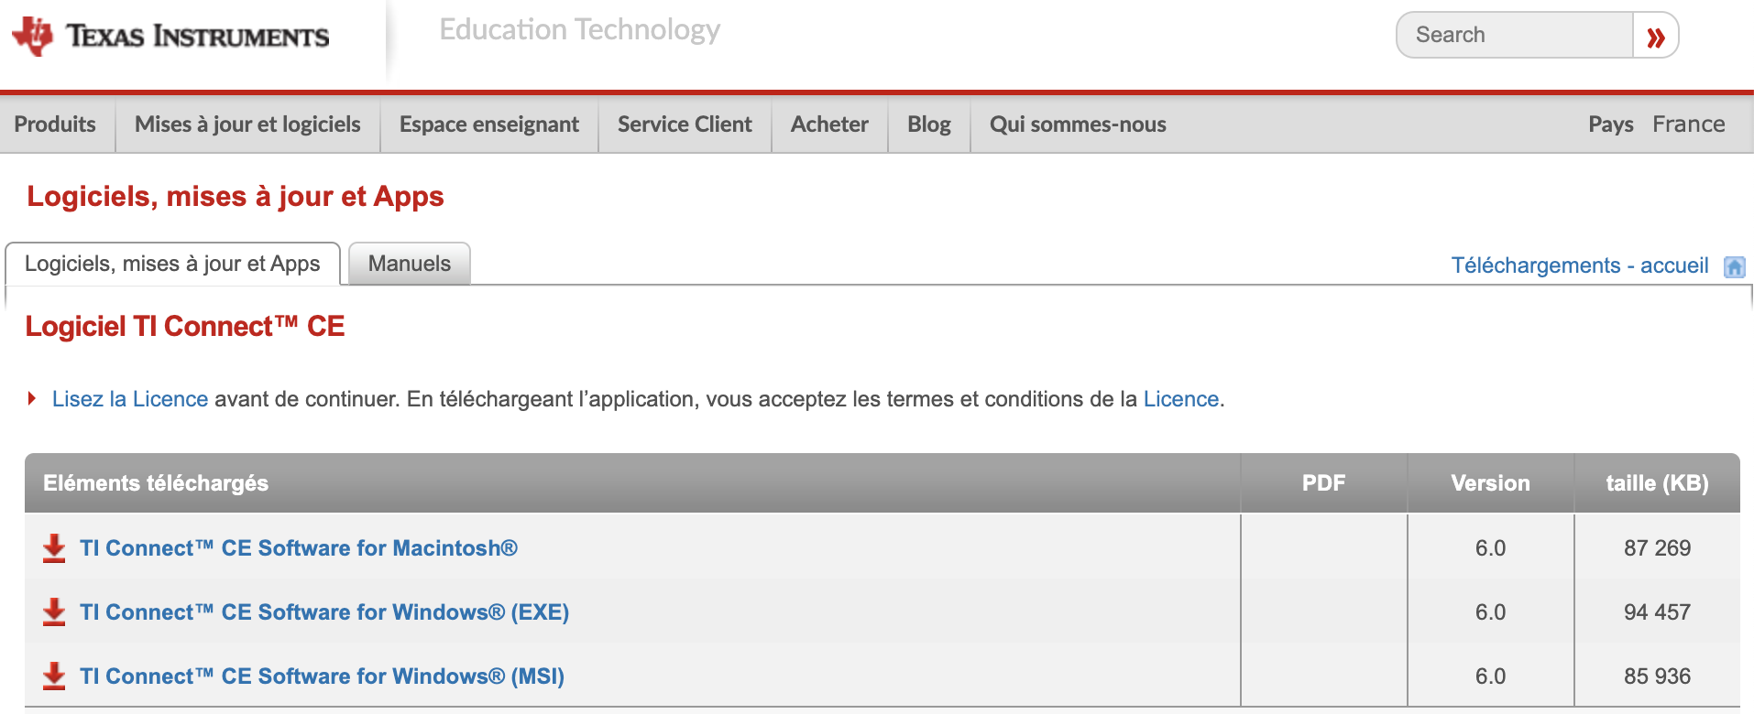The image size is (1754, 714).
Task: Click size value 85 936
Action: pos(1657,676)
